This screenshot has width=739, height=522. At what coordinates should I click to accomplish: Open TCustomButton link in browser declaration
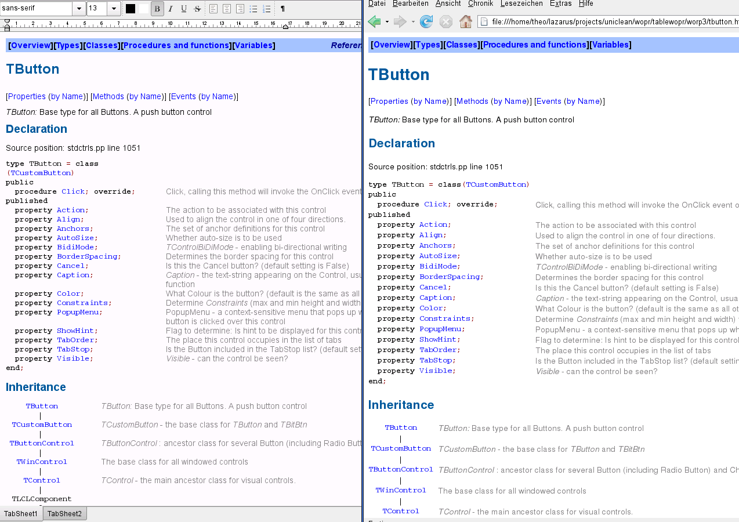coord(496,184)
